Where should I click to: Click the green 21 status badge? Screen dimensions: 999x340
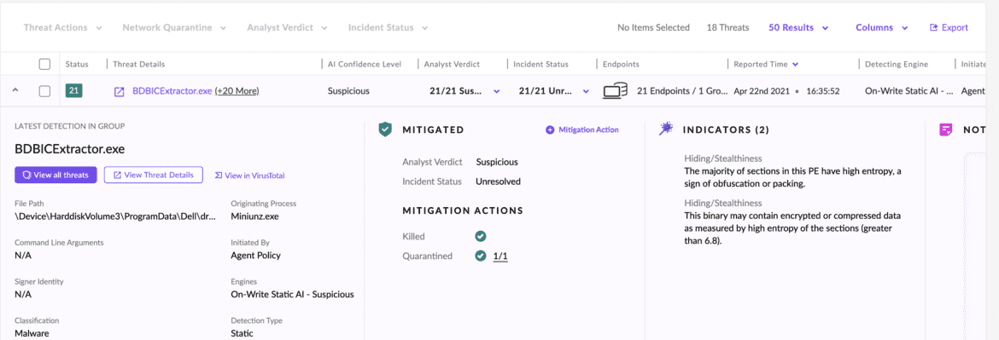click(74, 91)
